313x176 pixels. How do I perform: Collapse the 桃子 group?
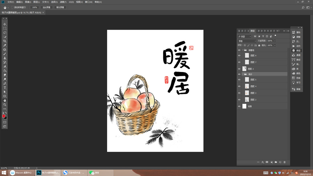(243, 74)
